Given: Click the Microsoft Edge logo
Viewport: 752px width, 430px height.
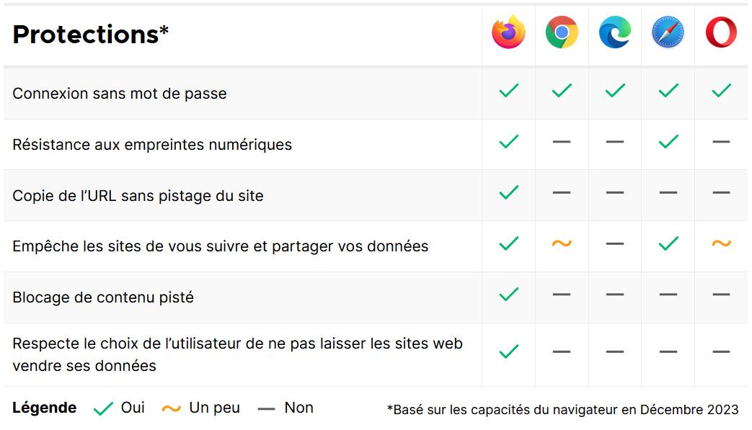Looking at the screenshot, I should (x=615, y=32).
